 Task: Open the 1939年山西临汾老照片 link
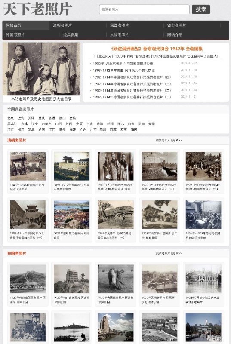click(184, 56)
